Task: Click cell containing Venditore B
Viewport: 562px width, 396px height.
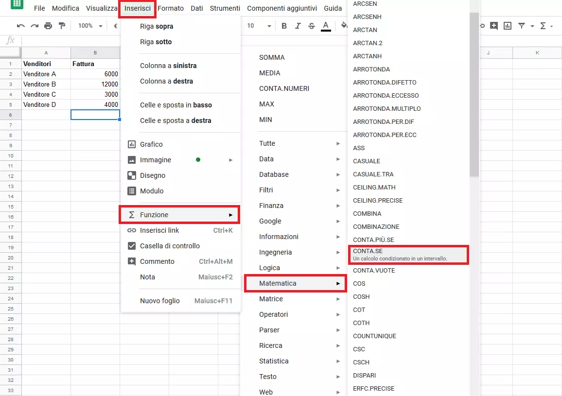Action: coord(46,84)
